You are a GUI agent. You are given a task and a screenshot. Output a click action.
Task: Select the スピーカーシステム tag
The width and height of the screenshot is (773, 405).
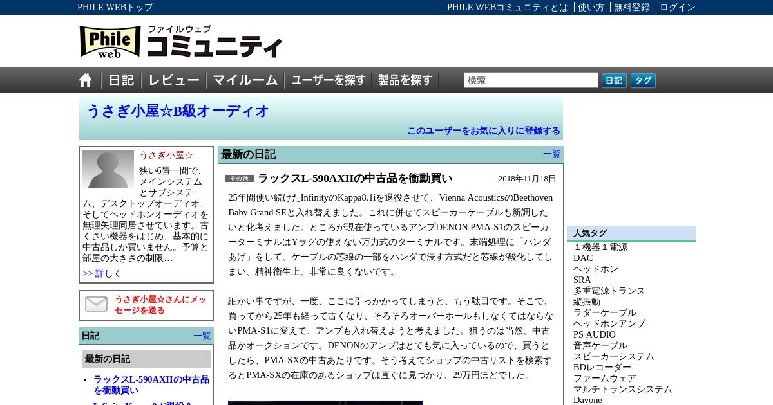(614, 356)
